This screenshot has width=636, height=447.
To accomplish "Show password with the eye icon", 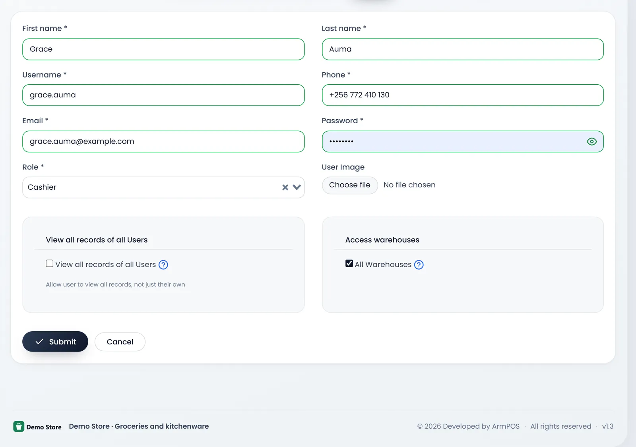I will tap(591, 142).
